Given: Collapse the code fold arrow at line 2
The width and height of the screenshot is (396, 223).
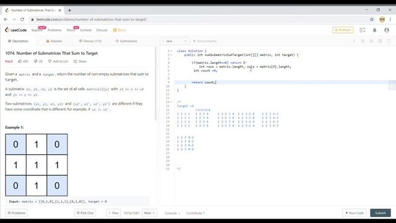Looking at the screenshot, I should coord(171,55).
